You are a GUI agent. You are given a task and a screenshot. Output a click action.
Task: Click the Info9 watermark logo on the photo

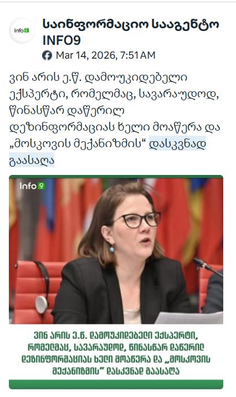[33, 186]
